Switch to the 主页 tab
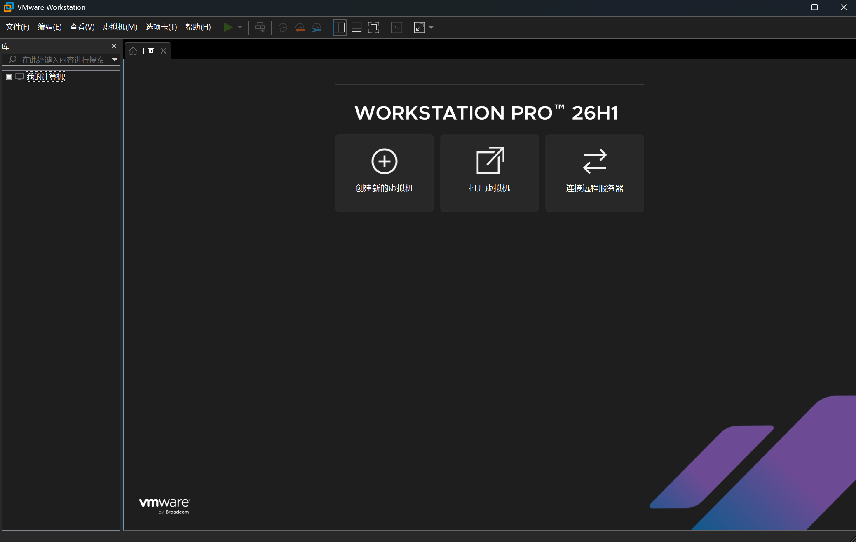The height and width of the screenshot is (542, 856). [147, 51]
